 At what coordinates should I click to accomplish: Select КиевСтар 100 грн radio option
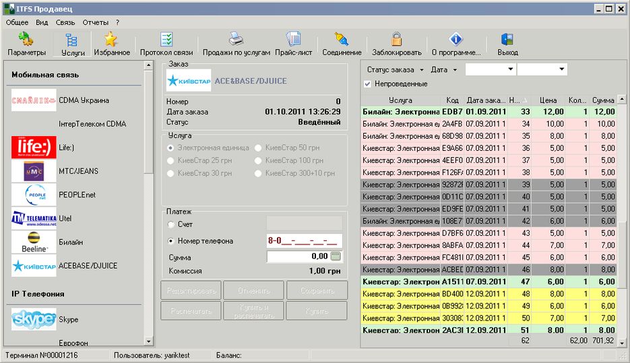pos(258,160)
